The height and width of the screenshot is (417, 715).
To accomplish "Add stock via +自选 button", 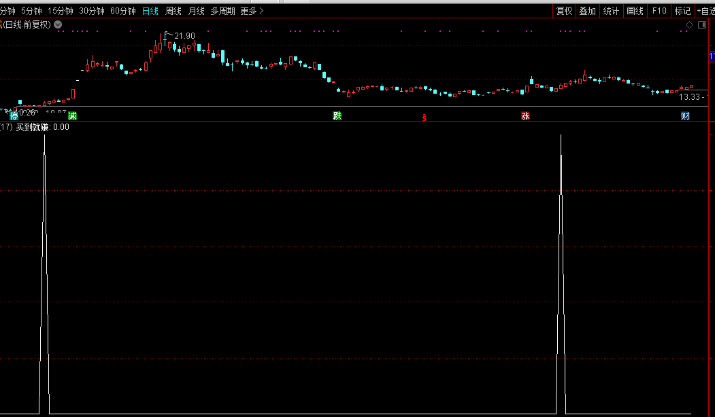I will tap(704, 11).
